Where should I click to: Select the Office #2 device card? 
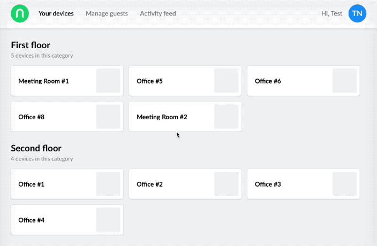pos(185,184)
